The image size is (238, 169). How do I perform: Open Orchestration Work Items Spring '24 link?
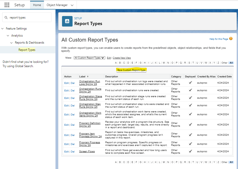pos(90,114)
